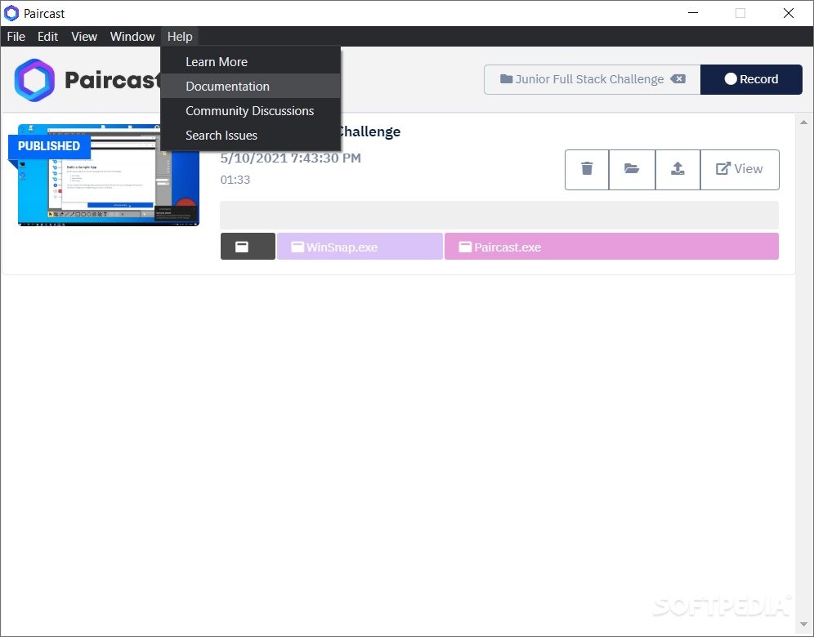Click the PUBLISHED badge on thumbnail
Viewport: 814px width, 637px height.
coord(49,146)
